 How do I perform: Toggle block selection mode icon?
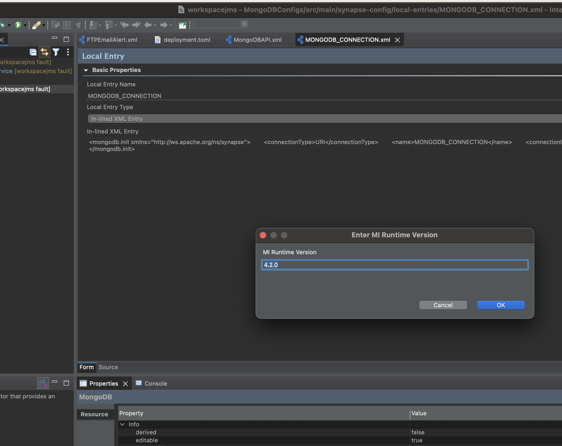[67, 25]
